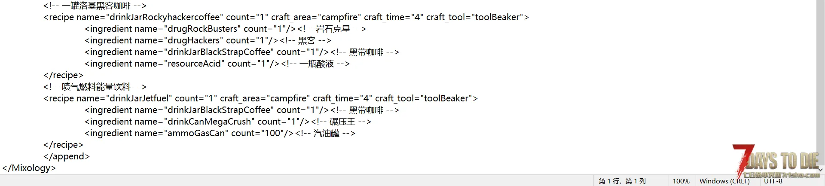The height and width of the screenshot is (186, 825).
Task: Click the UTF-8 encoding indicator
Action: coord(773,181)
